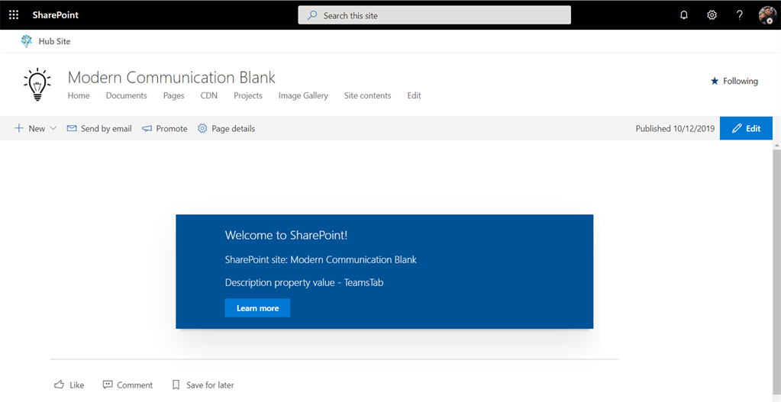This screenshot has width=781, height=402.
Task: Click the Page details label
Action: point(233,128)
